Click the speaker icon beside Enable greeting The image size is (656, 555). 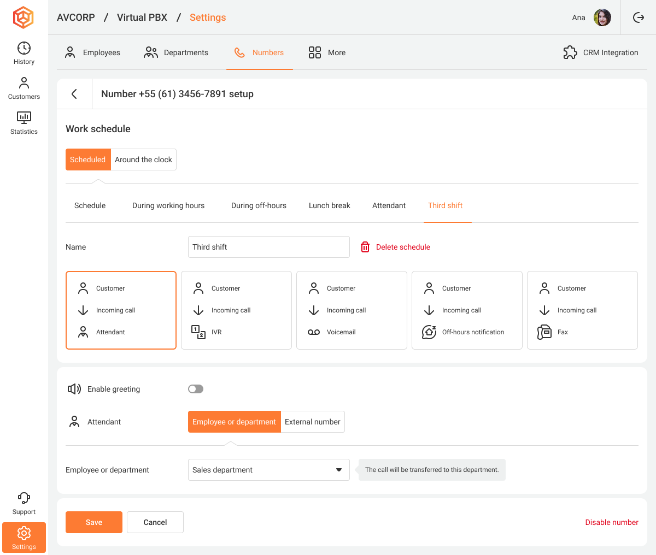click(74, 389)
